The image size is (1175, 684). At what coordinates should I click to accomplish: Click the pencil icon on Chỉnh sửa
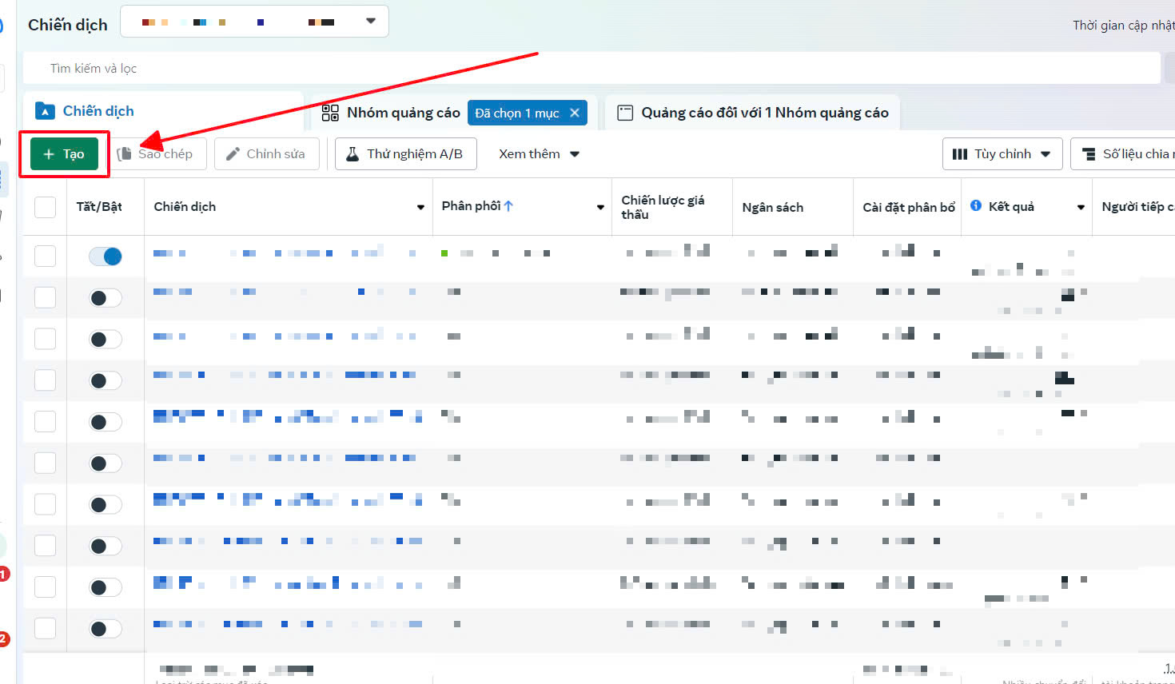(233, 154)
